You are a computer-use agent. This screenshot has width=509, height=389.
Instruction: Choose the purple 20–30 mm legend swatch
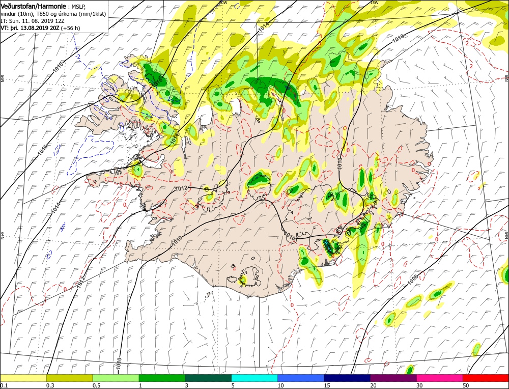pyautogui.click(x=393, y=378)
